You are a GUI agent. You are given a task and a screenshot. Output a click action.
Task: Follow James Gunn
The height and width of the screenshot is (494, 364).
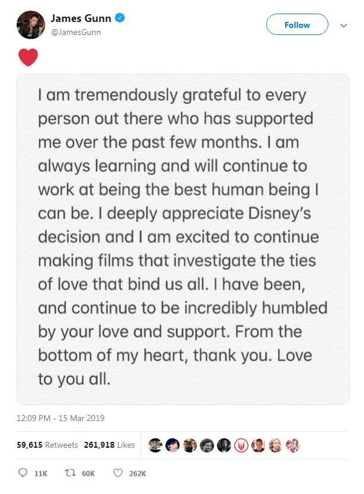click(x=297, y=24)
